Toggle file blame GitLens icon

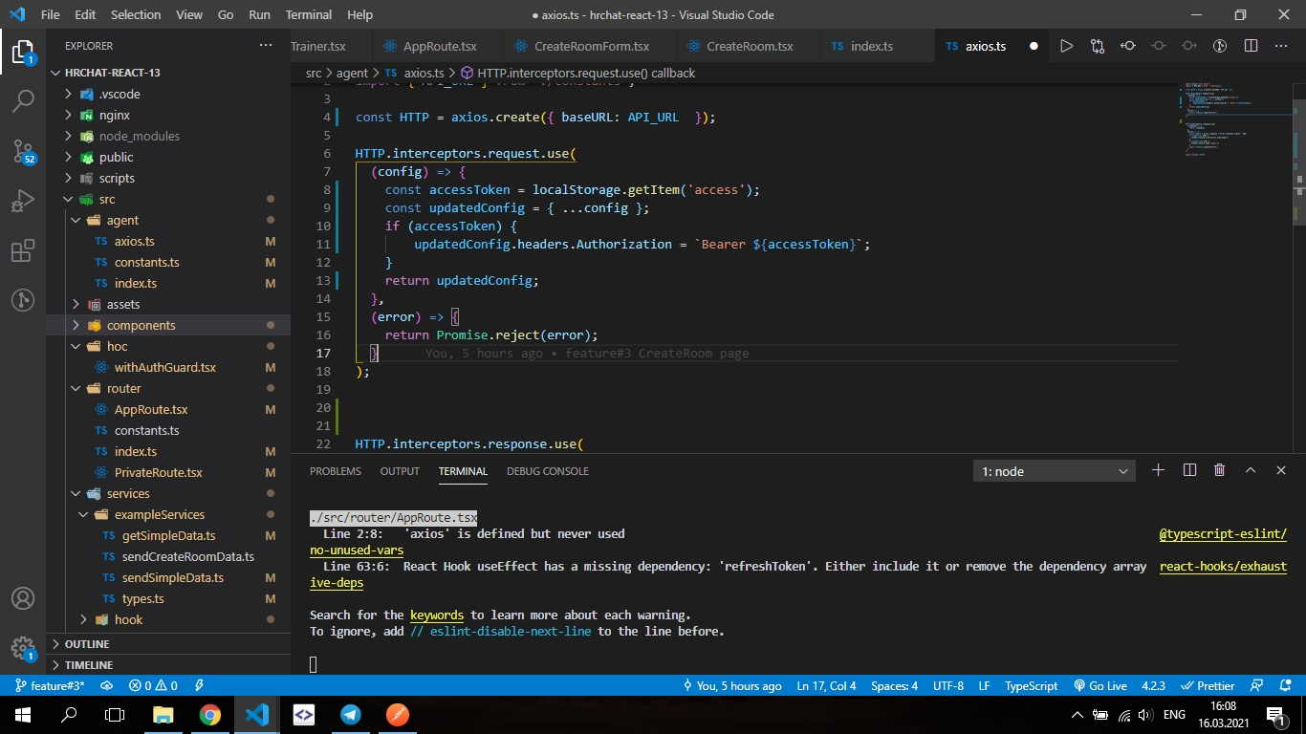tap(1220, 46)
